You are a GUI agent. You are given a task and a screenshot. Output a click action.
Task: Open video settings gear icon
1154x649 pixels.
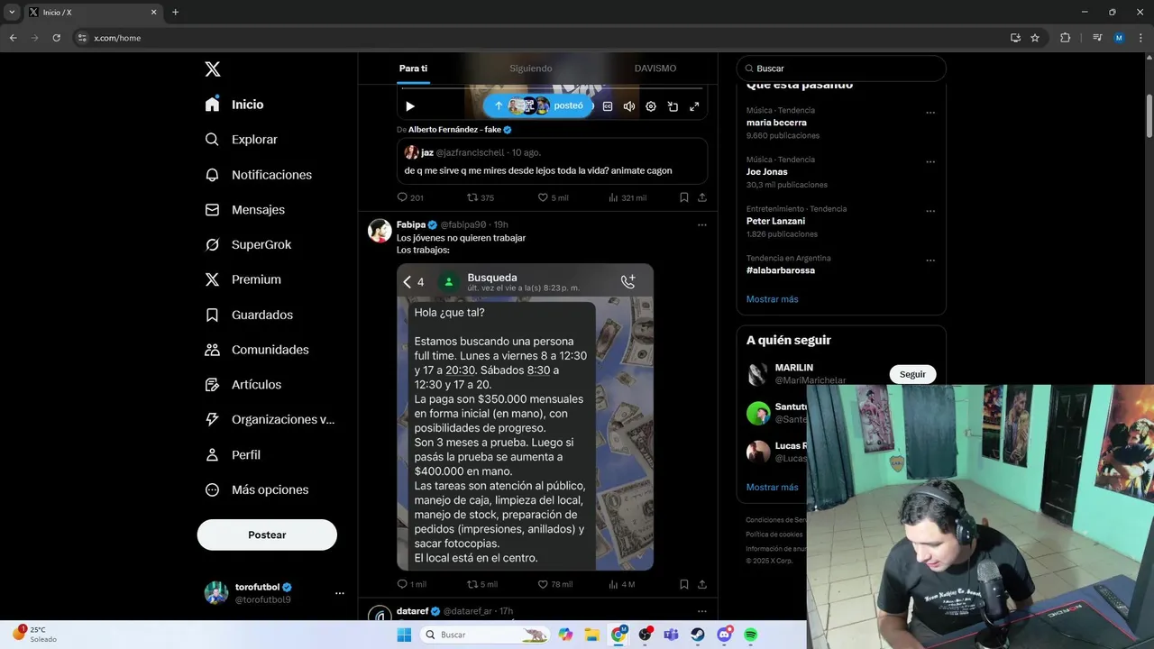tap(651, 106)
